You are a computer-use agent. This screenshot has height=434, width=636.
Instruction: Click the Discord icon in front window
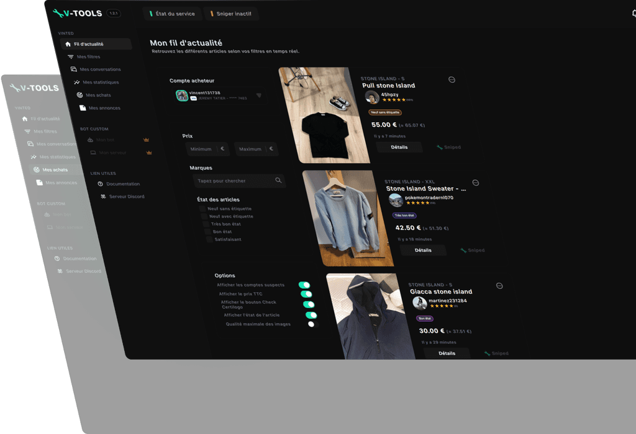[103, 197]
